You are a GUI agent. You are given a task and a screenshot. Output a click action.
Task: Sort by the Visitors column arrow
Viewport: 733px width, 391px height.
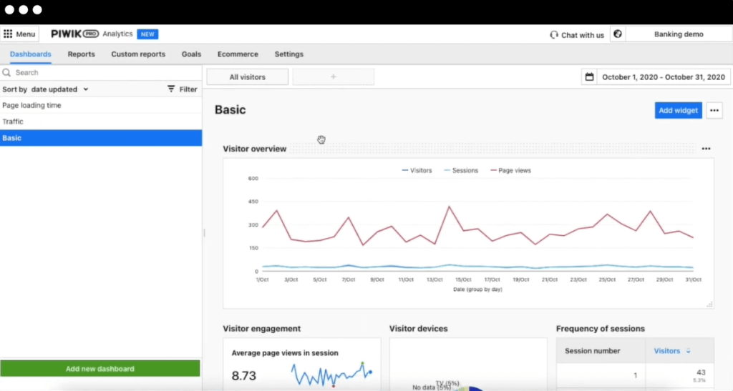point(688,351)
